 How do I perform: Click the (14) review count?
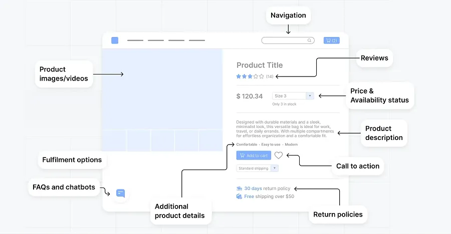click(x=270, y=76)
